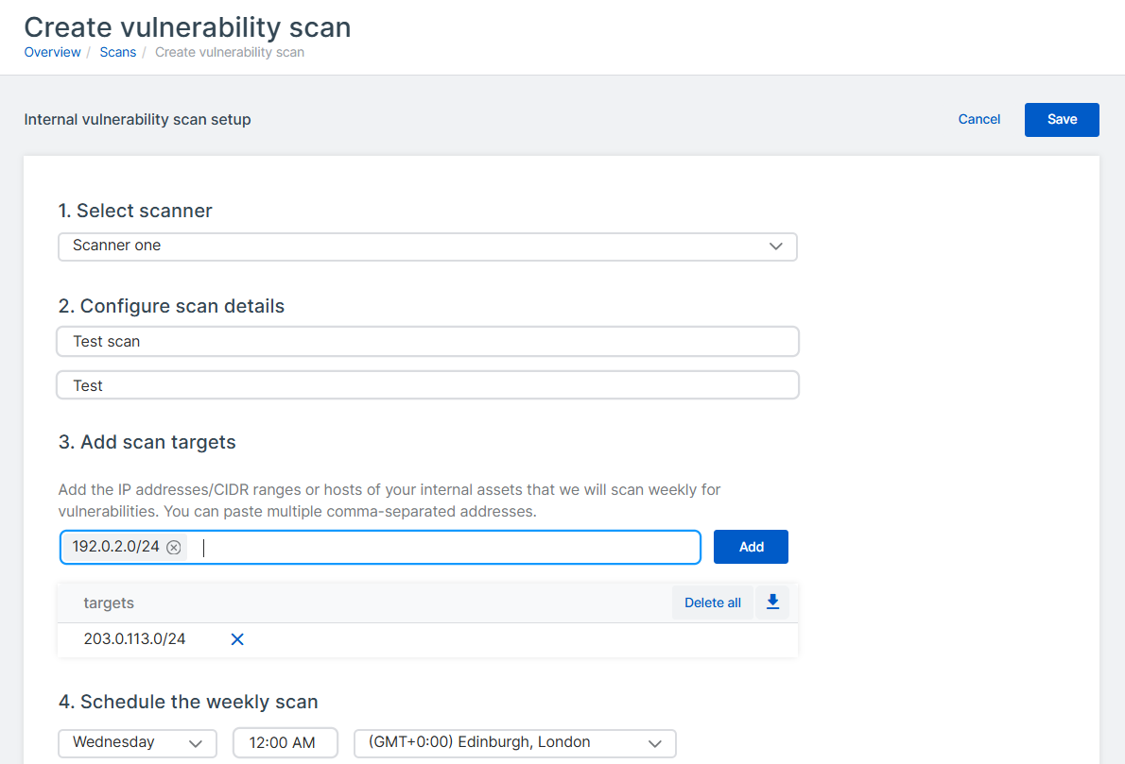Focus the Test scan name field
Screen dimensions: 1125x764
(x=427, y=342)
